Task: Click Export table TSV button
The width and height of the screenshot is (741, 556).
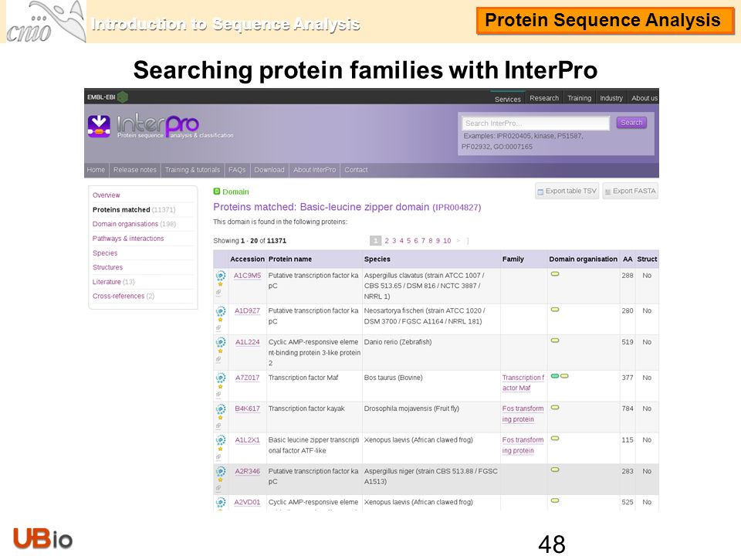Action: pyautogui.click(x=567, y=191)
